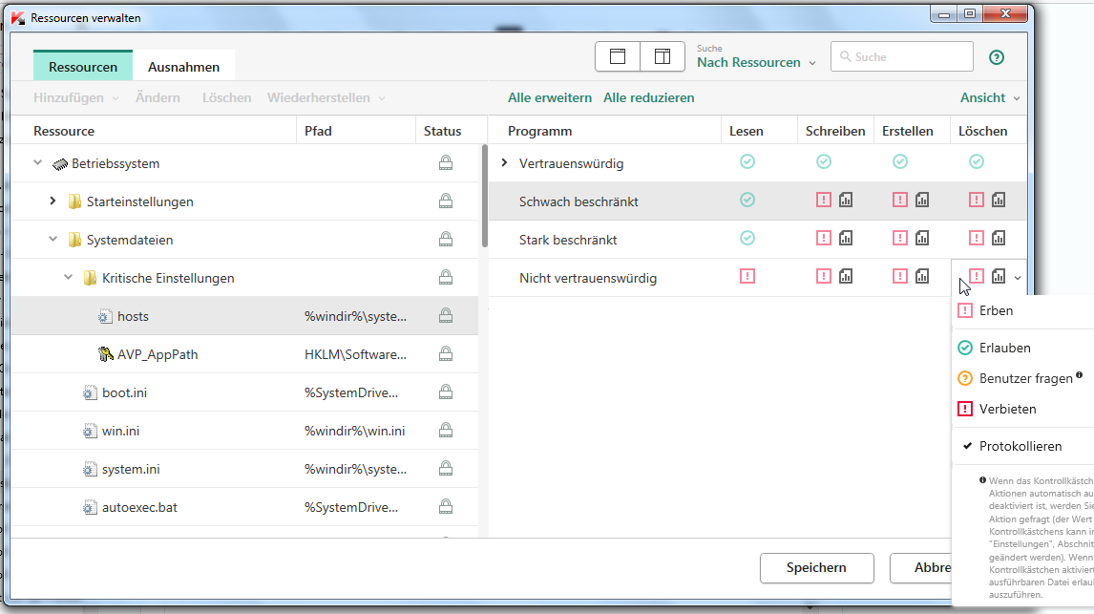Open the Nach Ressourcen search dropdown
Screen dimensions: 1094x614
tap(756, 63)
